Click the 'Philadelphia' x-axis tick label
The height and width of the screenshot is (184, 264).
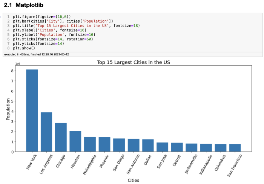click(90, 164)
